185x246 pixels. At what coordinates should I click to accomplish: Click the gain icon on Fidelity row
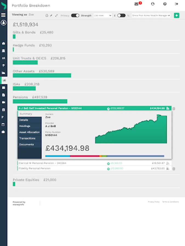pos(108,169)
